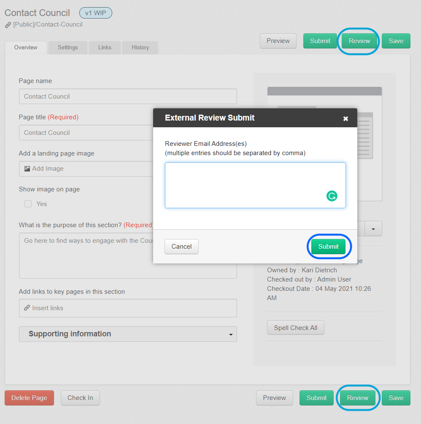Click the Grammarly icon in the email textarea
The image size is (421, 424).
click(332, 196)
